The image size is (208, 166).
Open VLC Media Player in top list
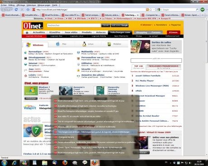click(144, 81)
